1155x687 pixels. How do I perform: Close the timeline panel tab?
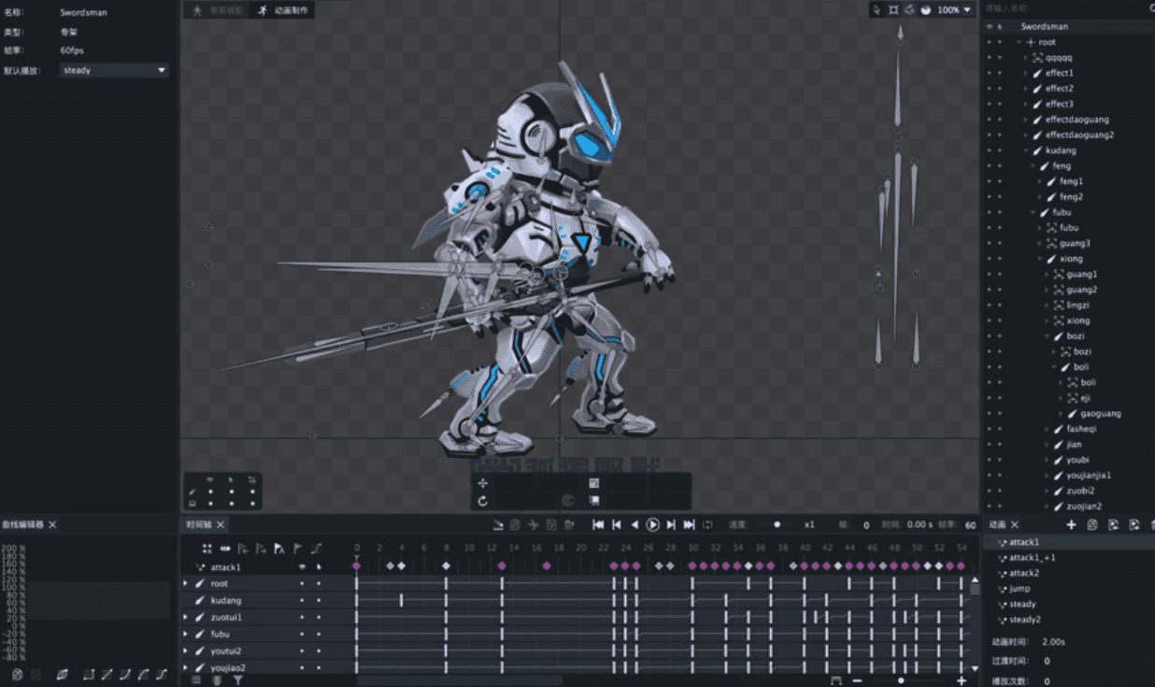222,525
